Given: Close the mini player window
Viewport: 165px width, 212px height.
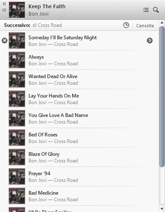Looking at the screenshot, I should pyautogui.click(x=4, y=4).
